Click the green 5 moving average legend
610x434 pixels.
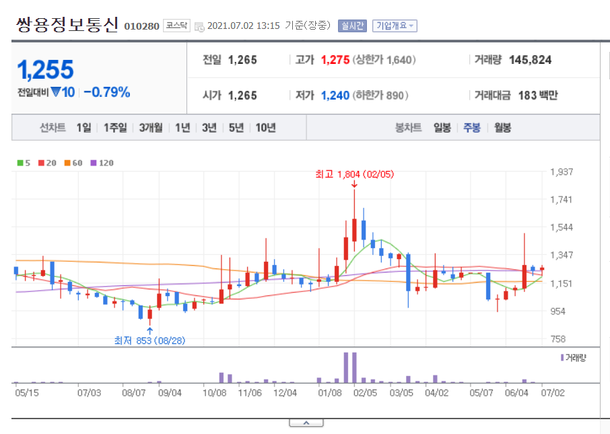tap(24, 163)
